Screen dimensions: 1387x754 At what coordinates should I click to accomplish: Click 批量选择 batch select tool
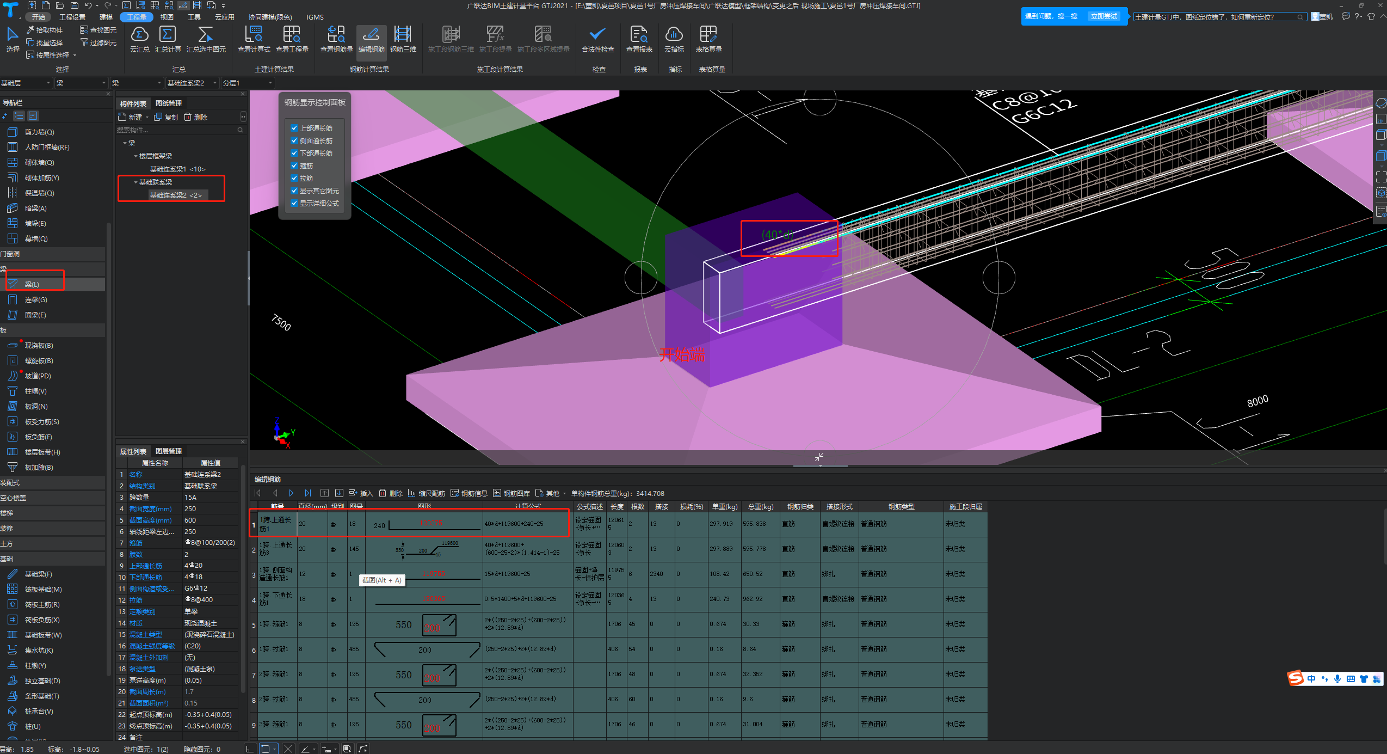point(44,42)
